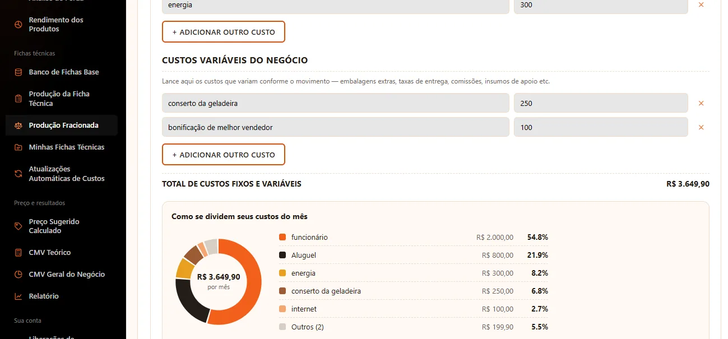Delete the bonificação de melhor vendedor cost
Viewport: 728px width, 339px height.
point(701,127)
